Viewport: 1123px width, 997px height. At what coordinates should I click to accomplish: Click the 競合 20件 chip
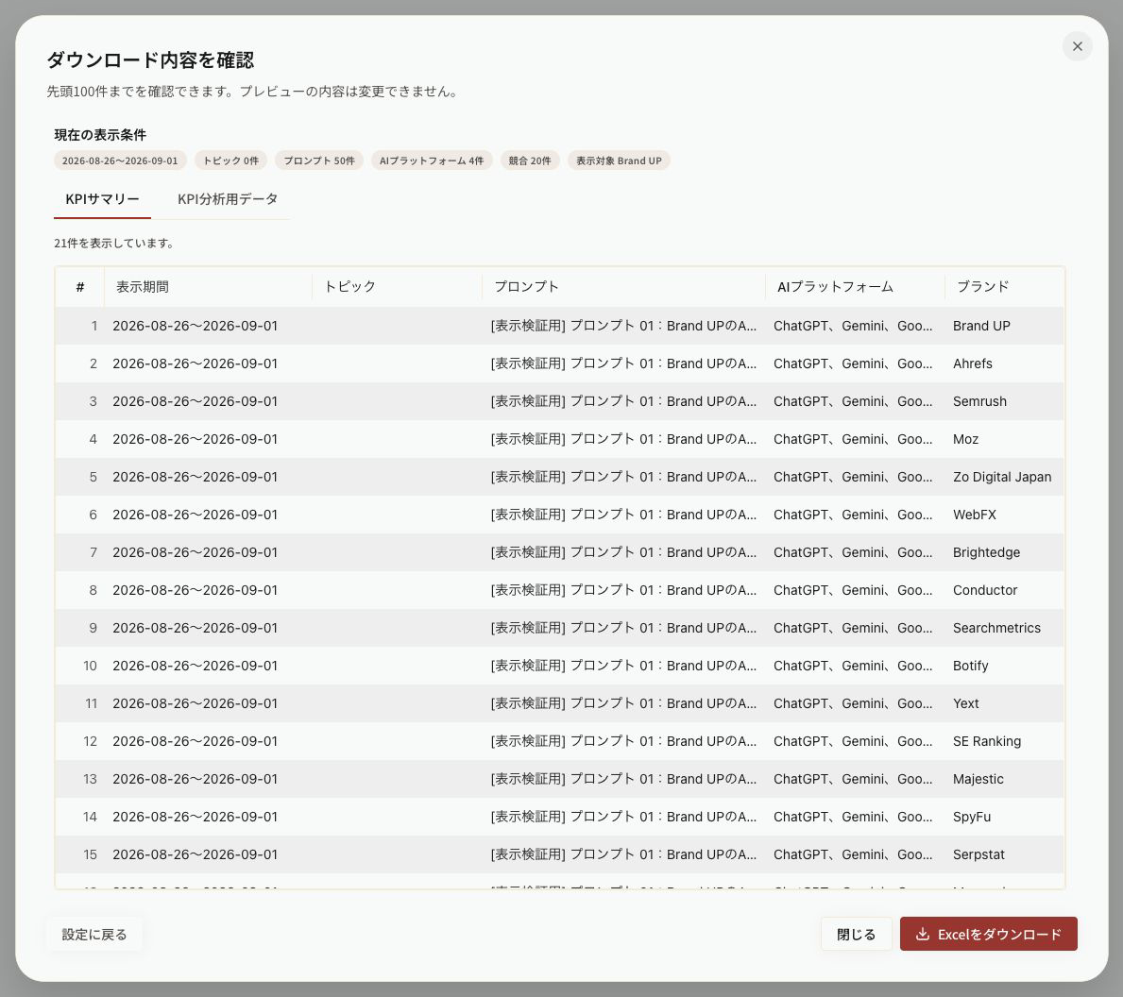pyautogui.click(x=530, y=161)
